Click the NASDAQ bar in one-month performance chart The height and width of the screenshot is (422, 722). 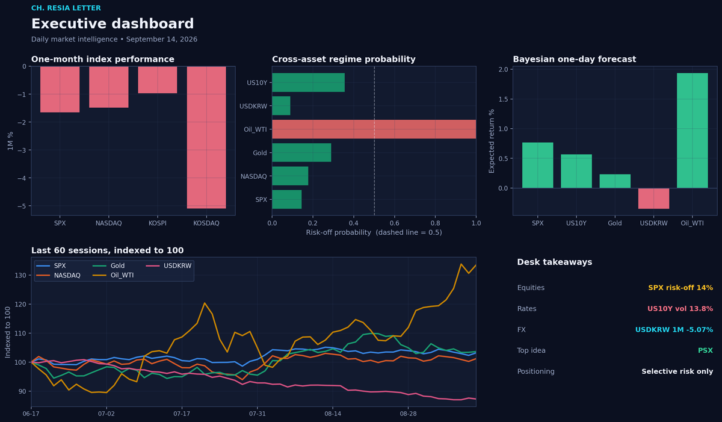tap(109, 87)
